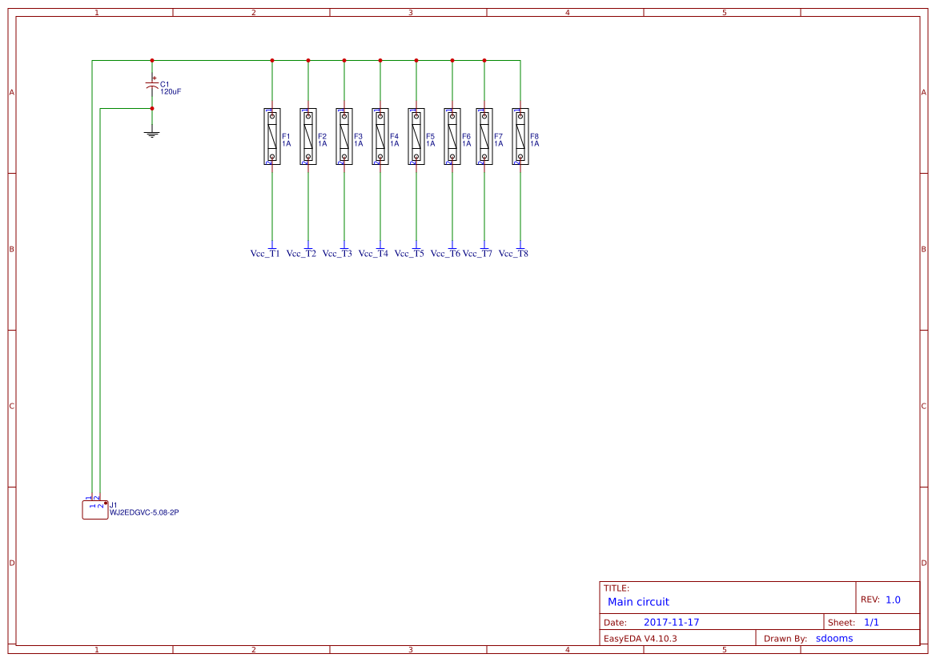Click the drawn-by name "sdooms"
This screenshot has height=662, width=936.
point(834,638)
